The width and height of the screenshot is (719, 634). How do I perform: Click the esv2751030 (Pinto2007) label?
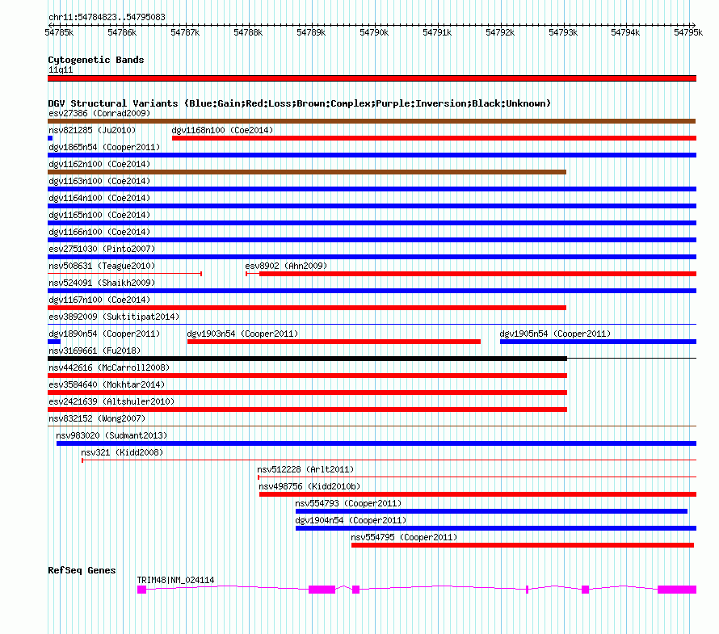tap(102, 249)
